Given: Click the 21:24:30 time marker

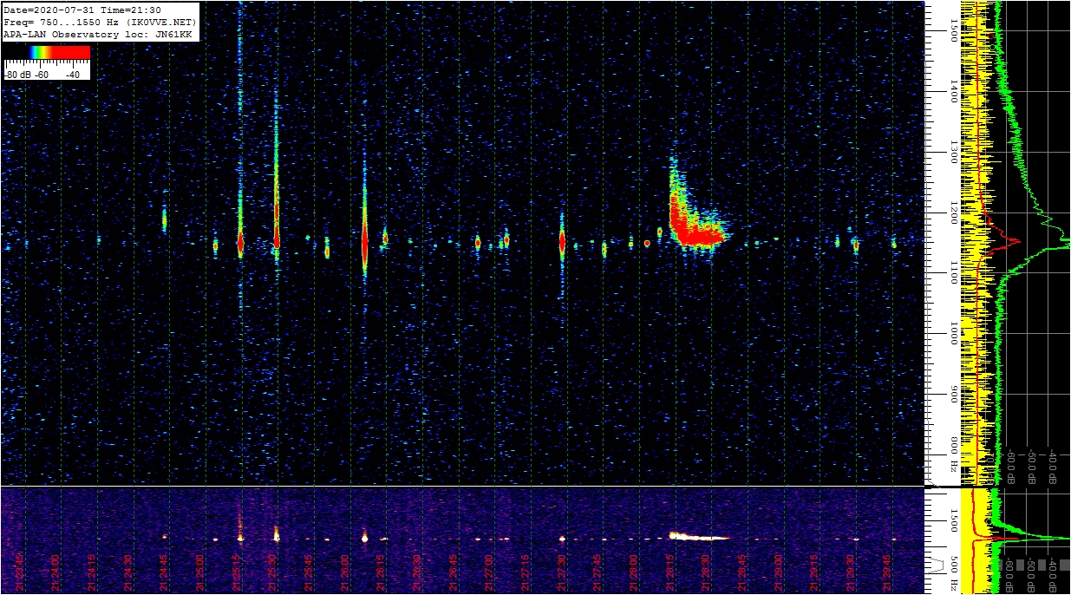Looking at the screenshot, I should [x=129, y=573].
